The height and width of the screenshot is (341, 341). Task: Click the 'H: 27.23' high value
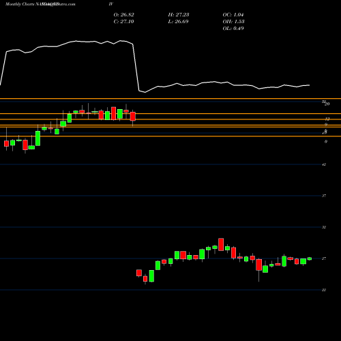coord(179,15)
